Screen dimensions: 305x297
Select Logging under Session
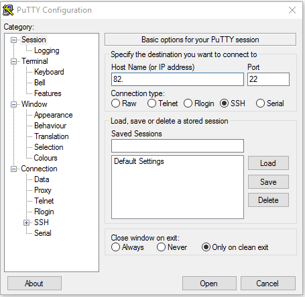click(x=47, y=50)
